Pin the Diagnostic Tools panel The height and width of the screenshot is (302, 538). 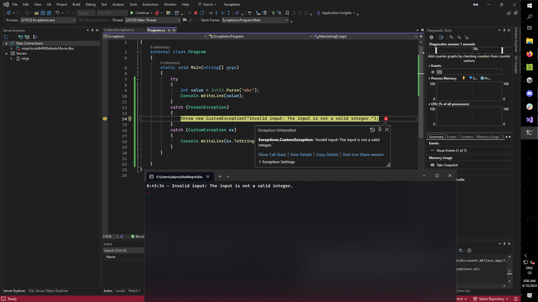[x=504, y=30]
